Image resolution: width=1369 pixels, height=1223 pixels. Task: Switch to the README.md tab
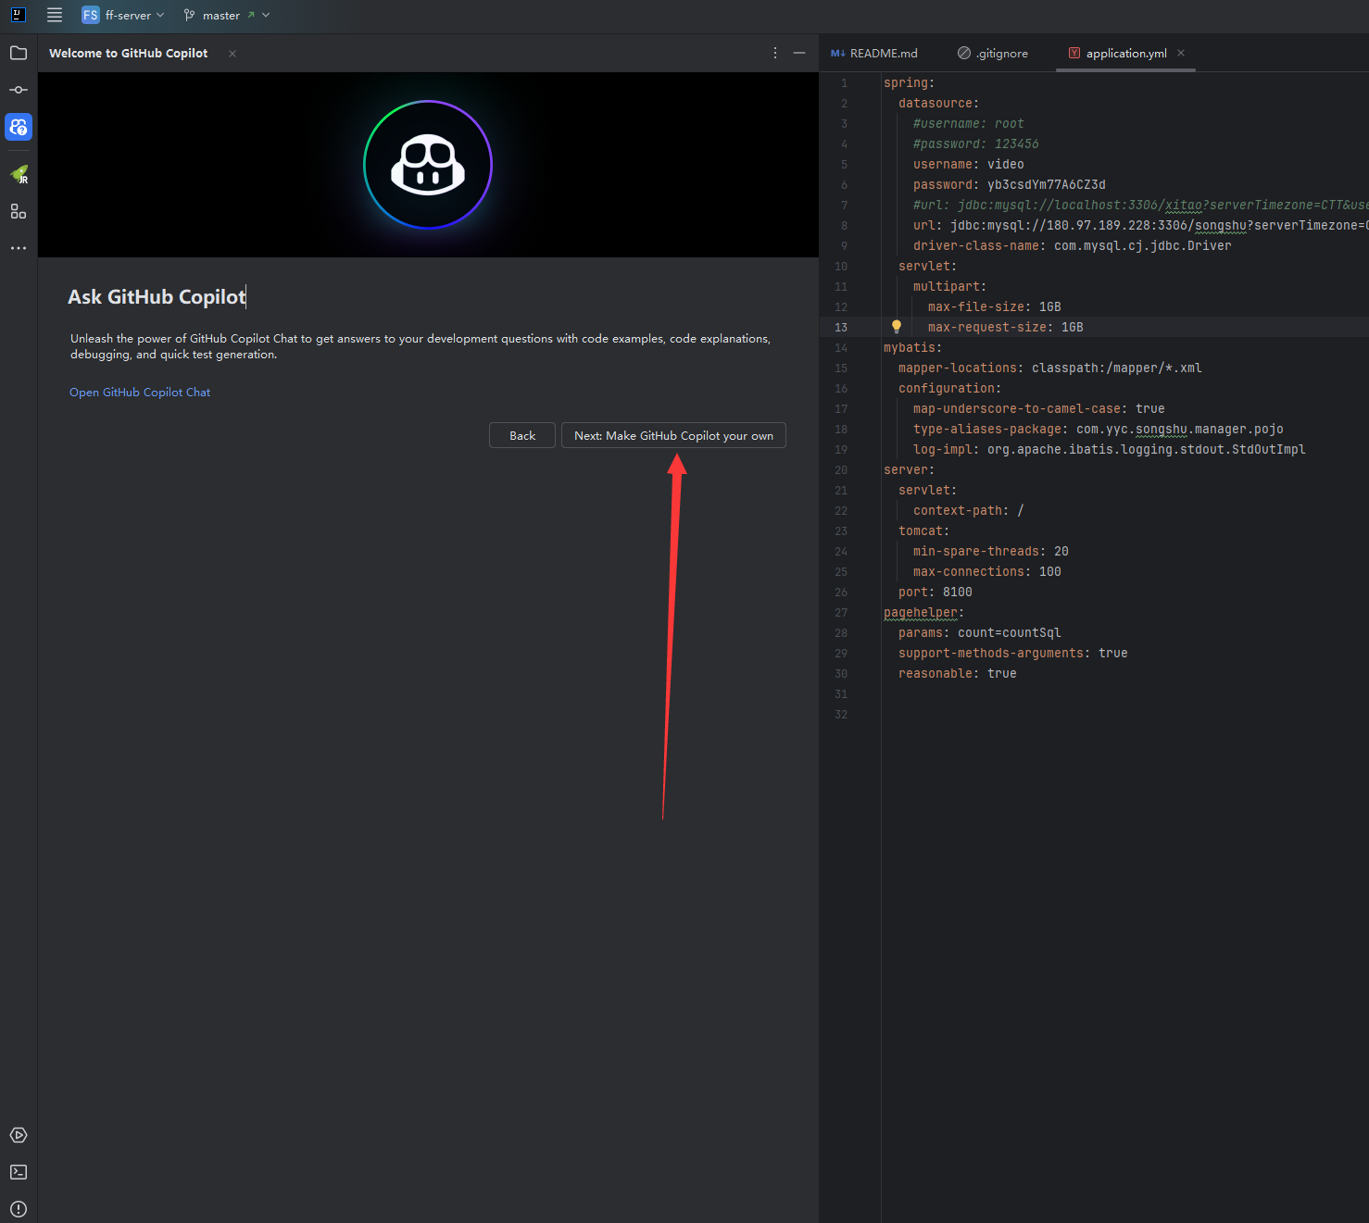881,53
